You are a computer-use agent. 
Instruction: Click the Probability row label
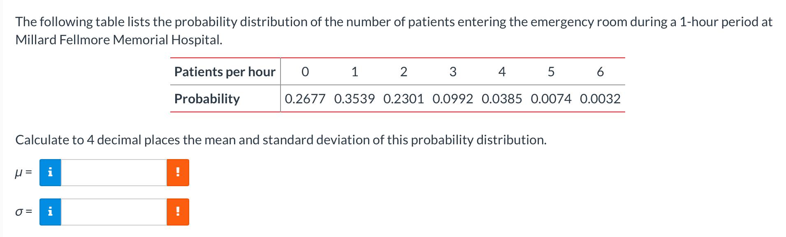(x=207, y=98)
